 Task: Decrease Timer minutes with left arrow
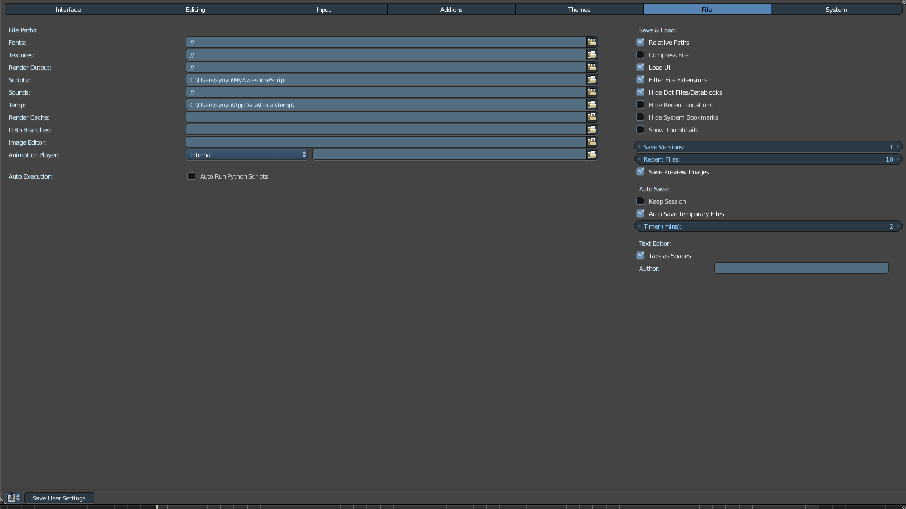point(639,226)
